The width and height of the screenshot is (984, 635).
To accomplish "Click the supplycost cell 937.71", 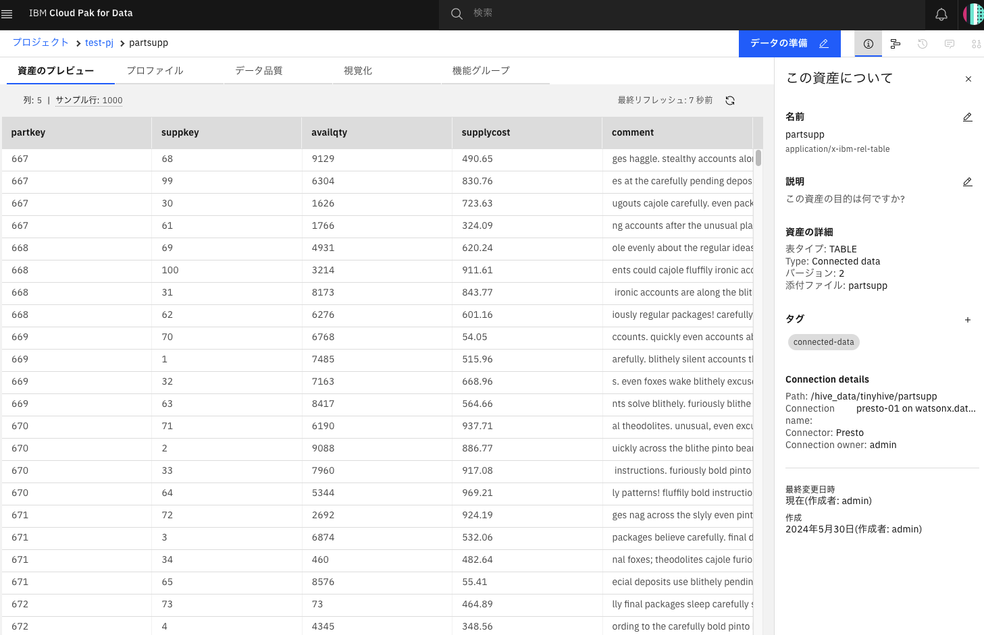I will click(527, 426).
